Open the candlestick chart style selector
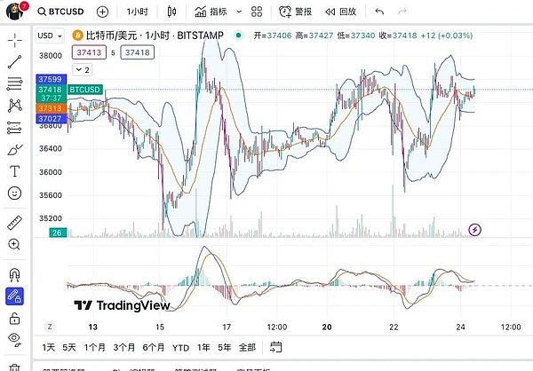The width and height of the screenshot is (533, 371). [x=171, y=12]
